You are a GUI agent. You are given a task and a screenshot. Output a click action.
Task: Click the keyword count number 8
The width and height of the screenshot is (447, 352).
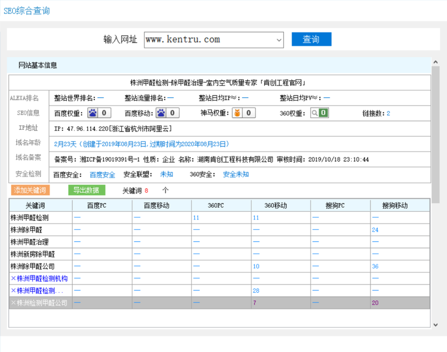tap(146, 191)
